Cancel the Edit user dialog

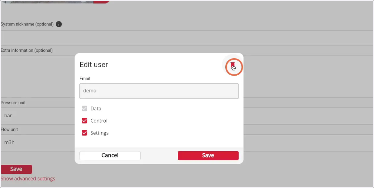pos(110,155)
